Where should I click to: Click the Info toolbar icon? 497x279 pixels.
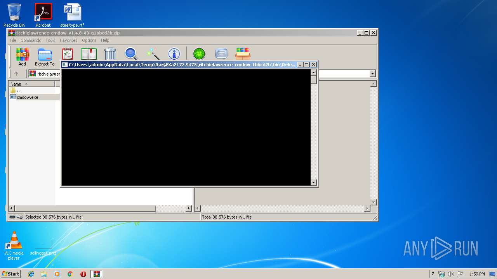click(174, 54)
